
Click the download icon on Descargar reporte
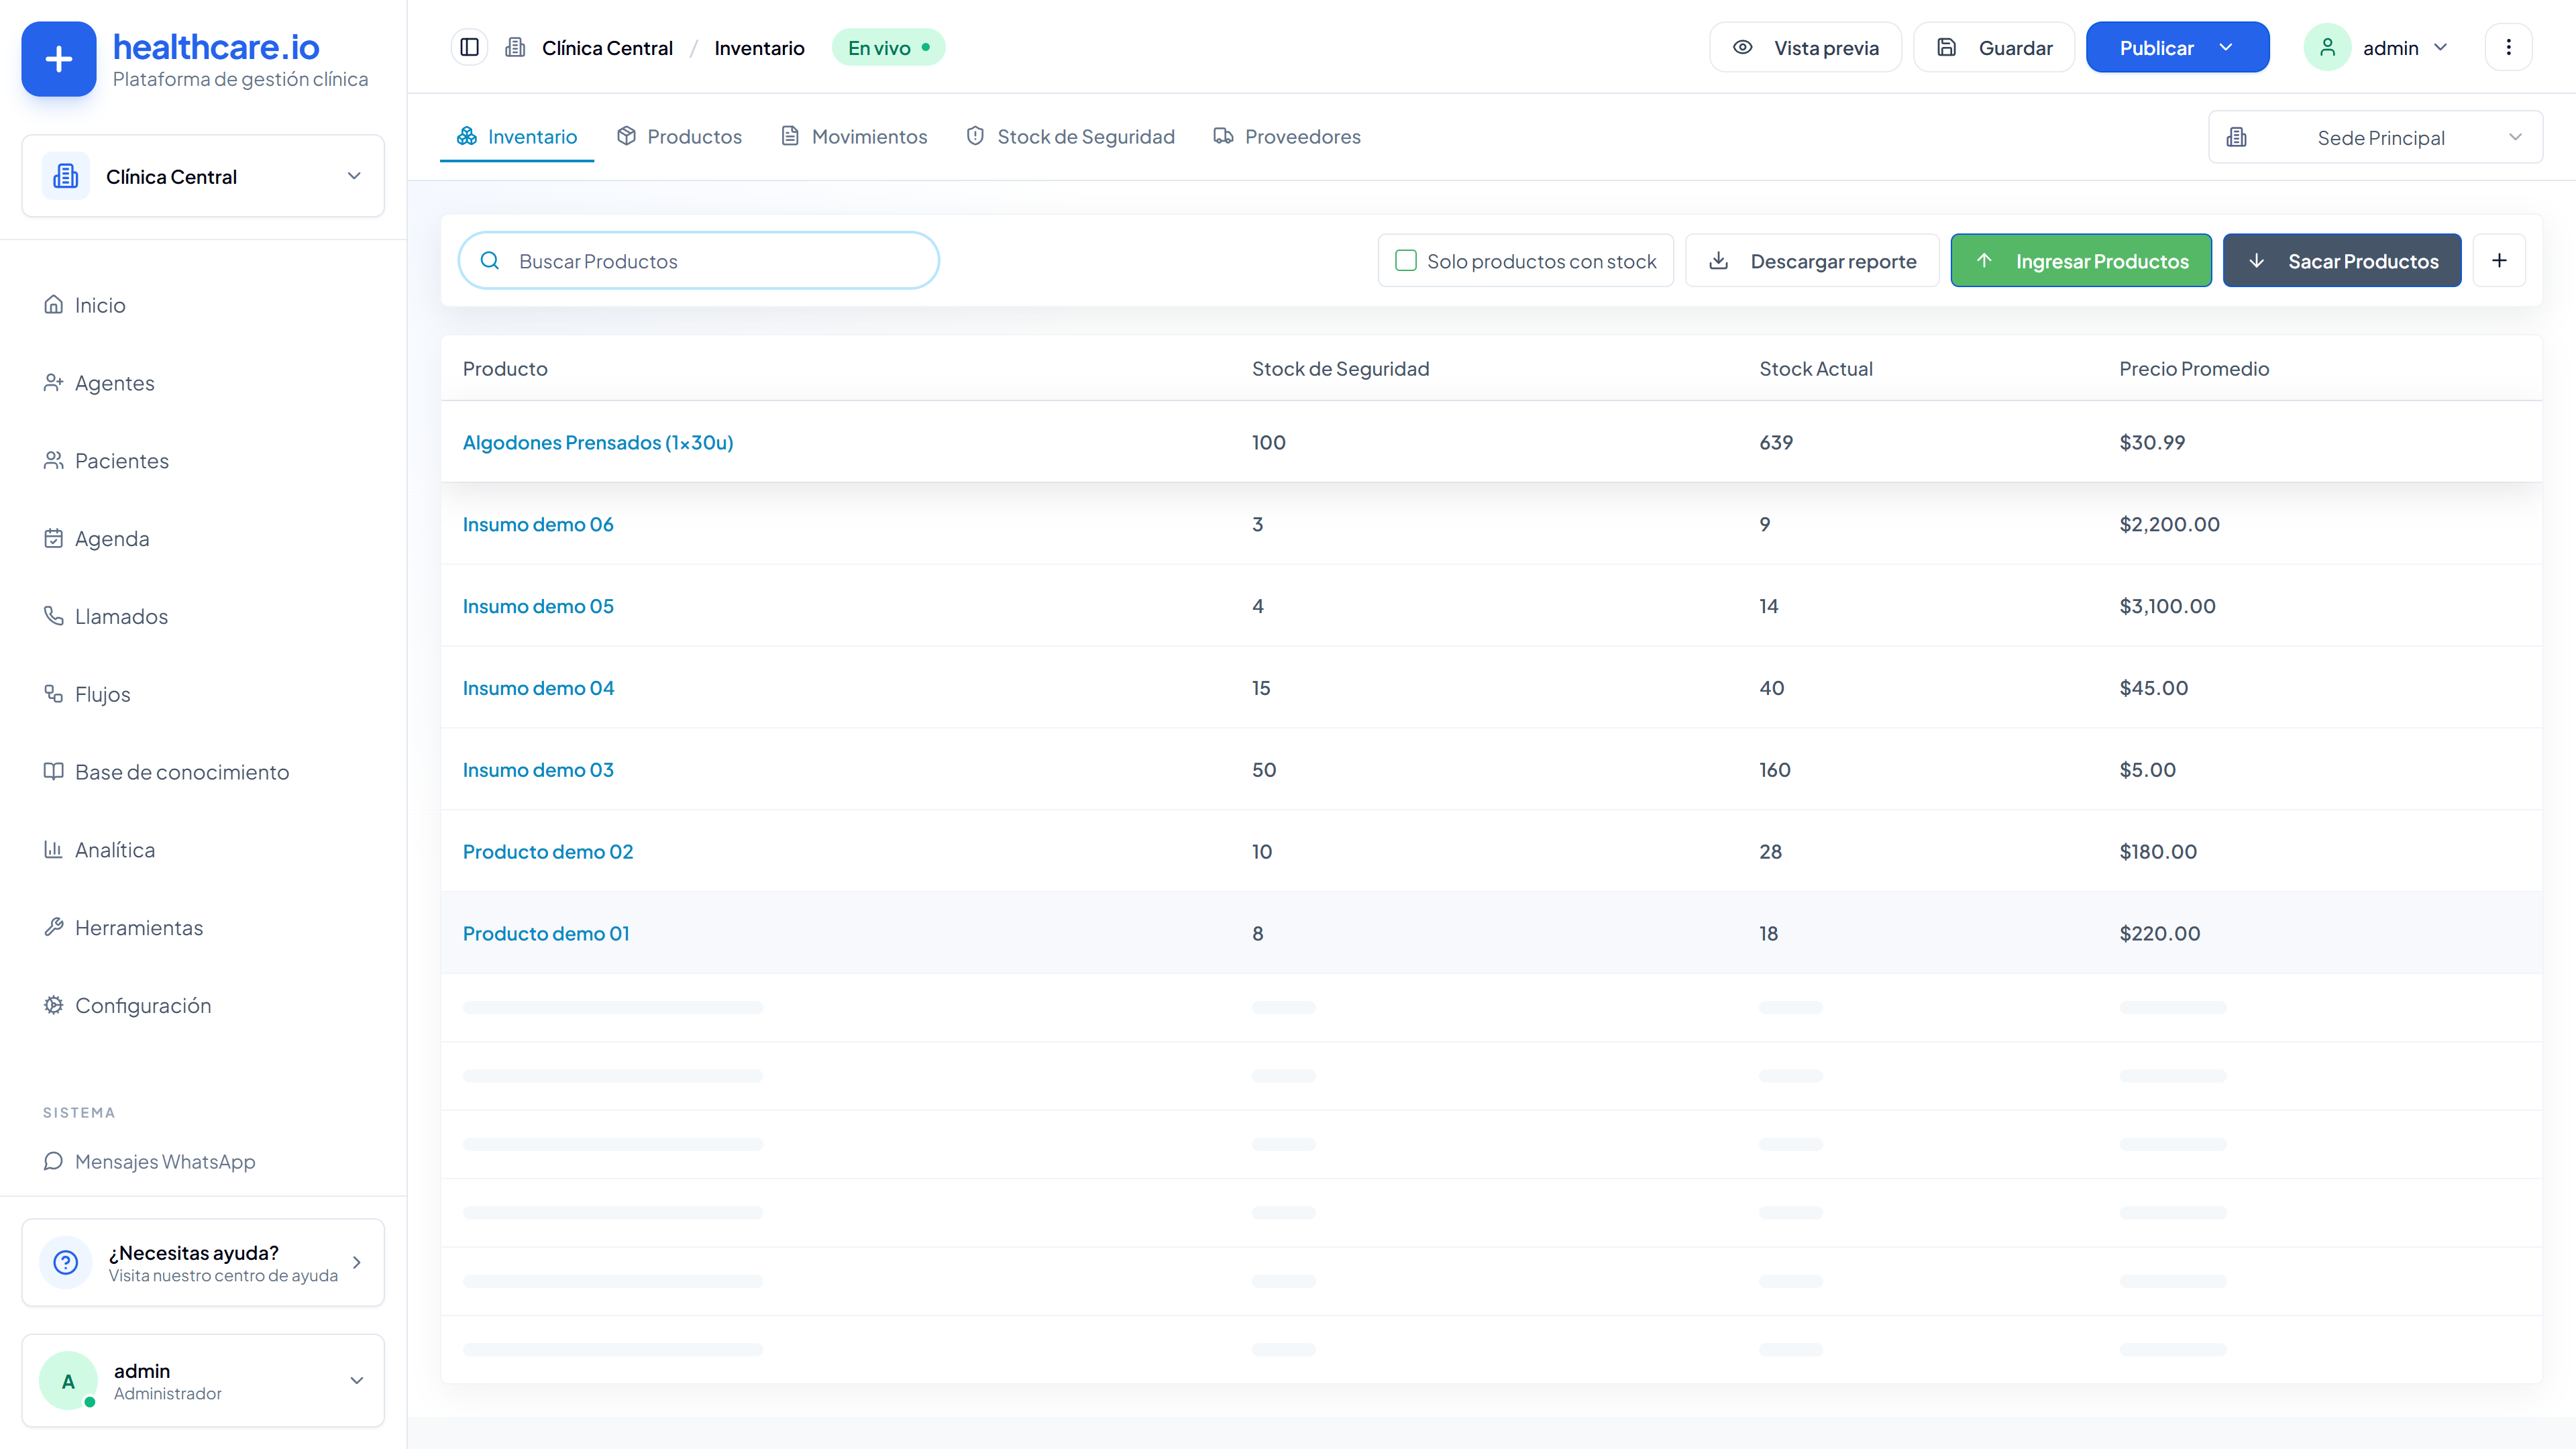click(x=1718, y=261)
